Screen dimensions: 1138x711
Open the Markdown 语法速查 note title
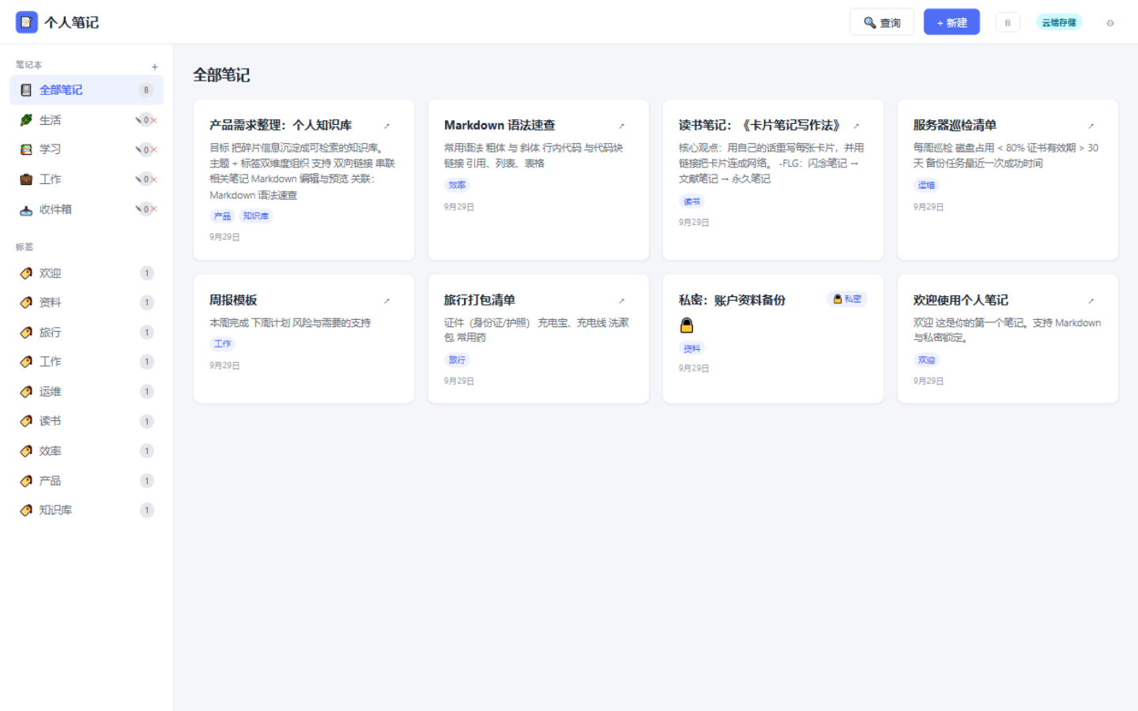tap(499, 125)
